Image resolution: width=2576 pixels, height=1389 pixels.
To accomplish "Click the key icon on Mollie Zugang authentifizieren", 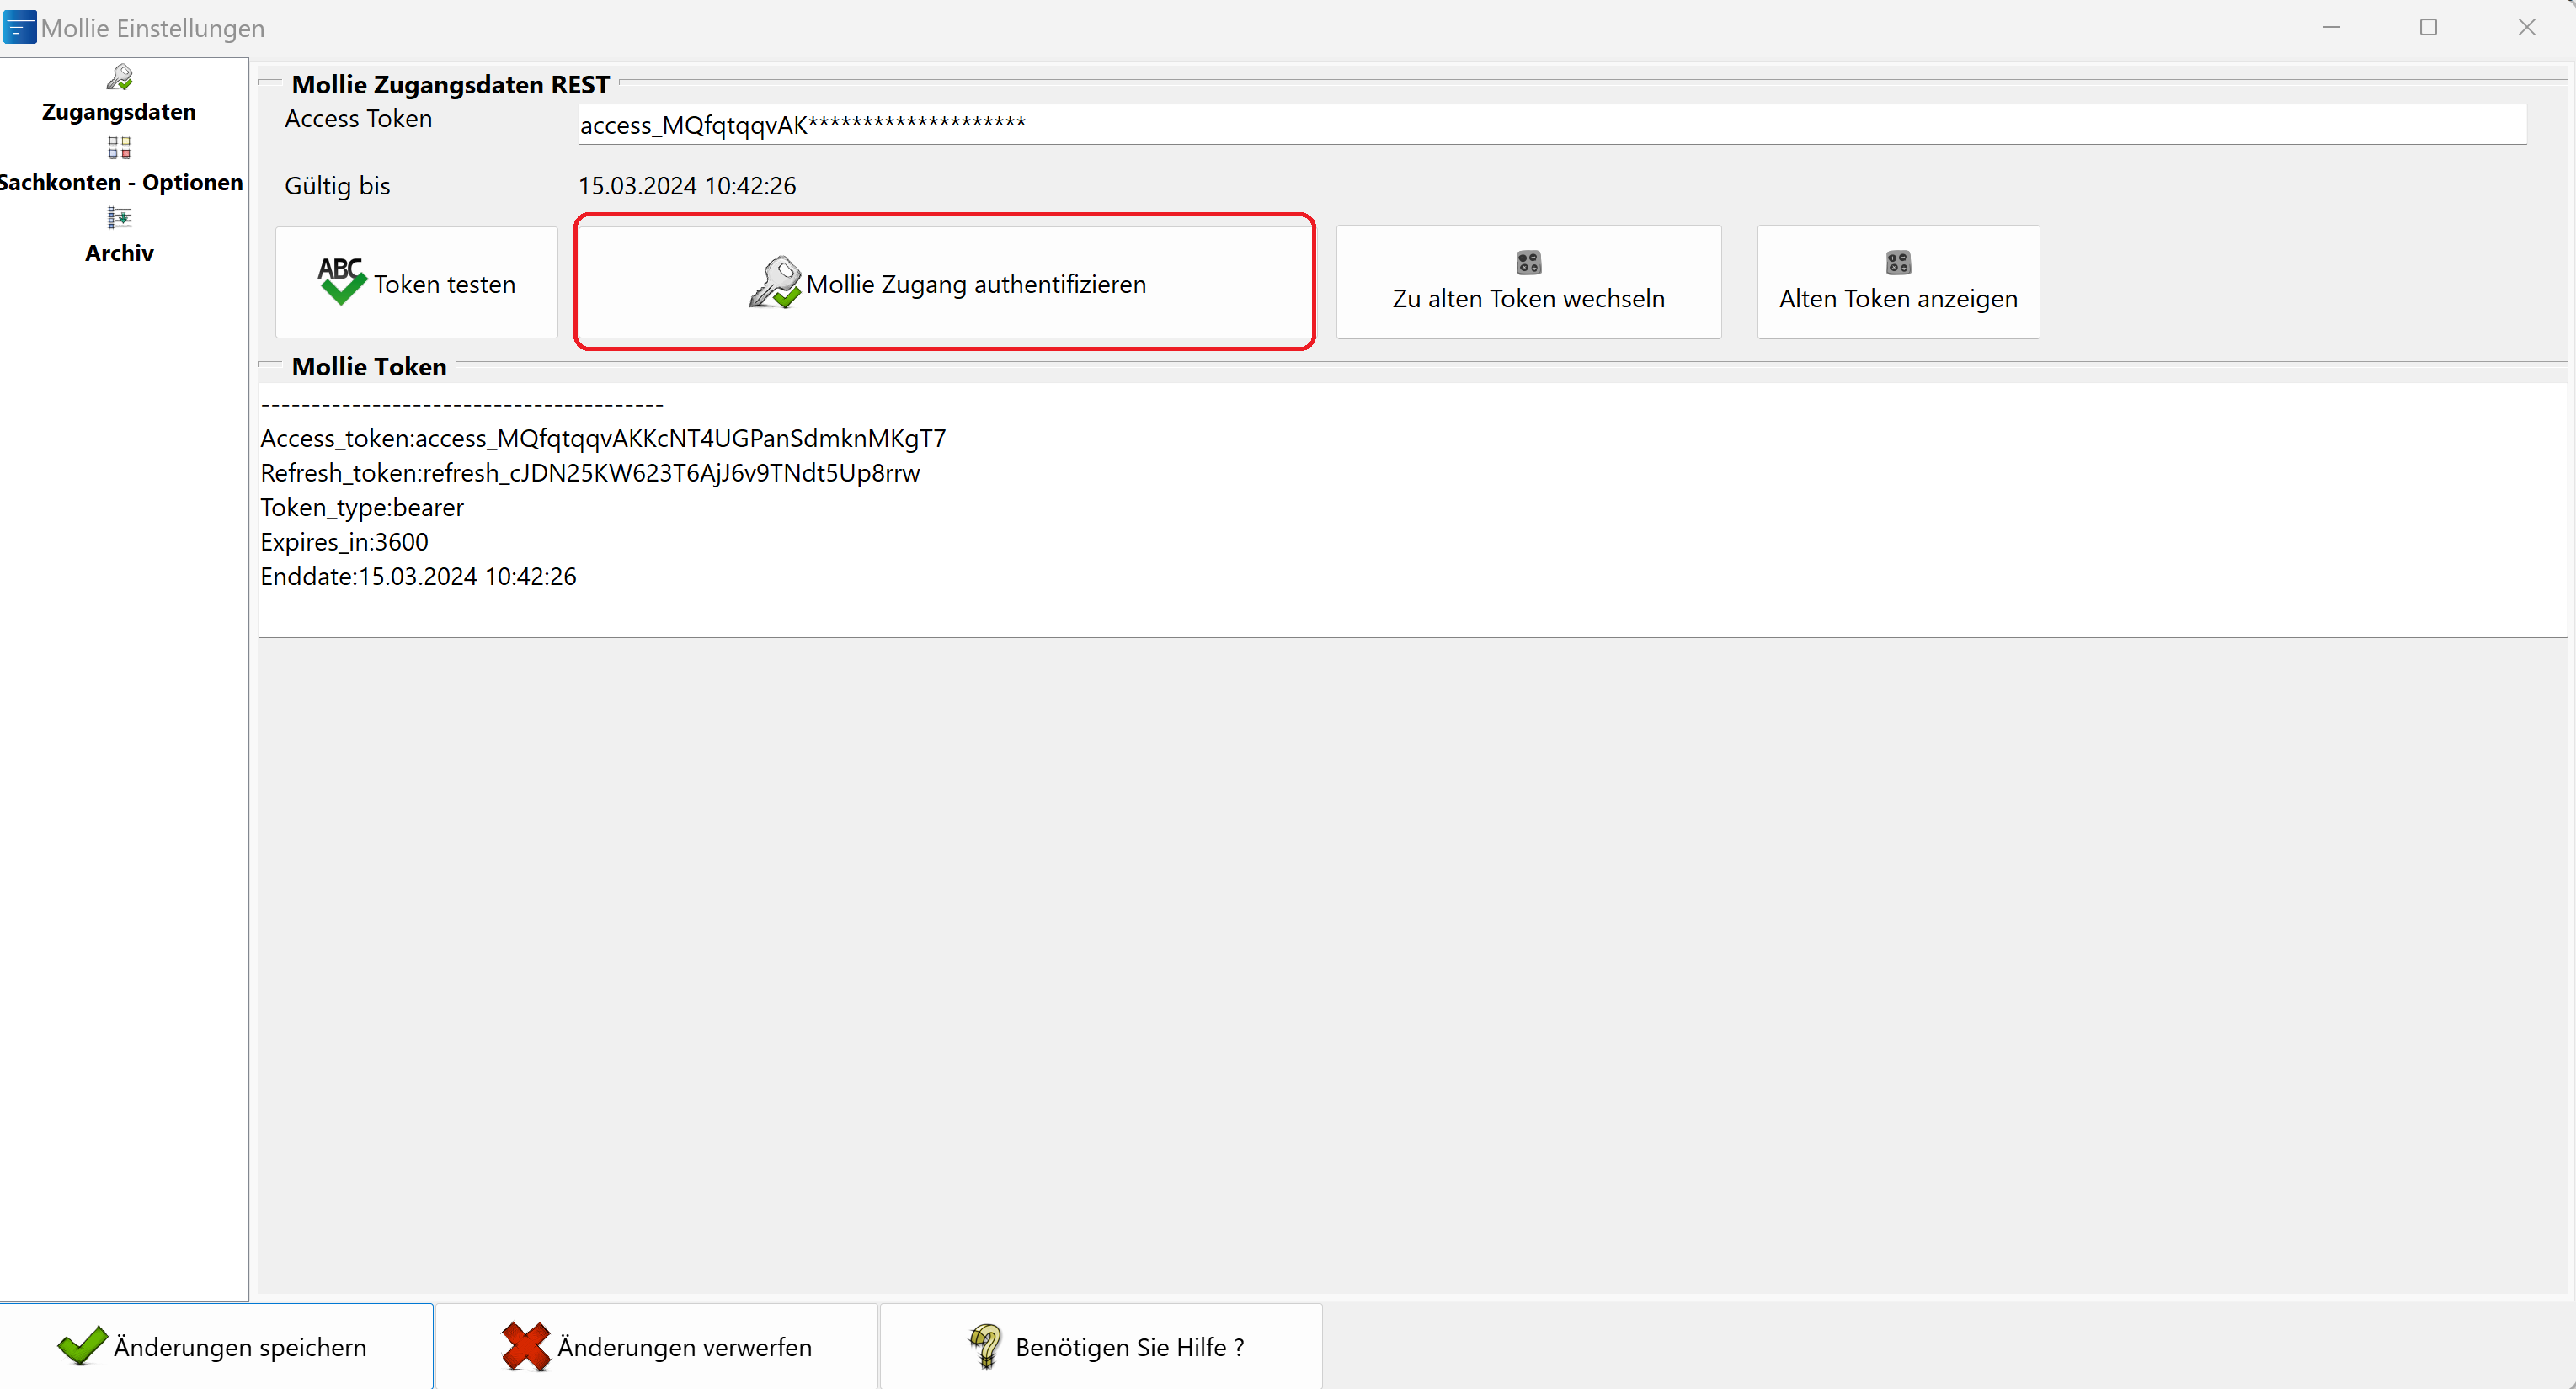I will [776, 283].
